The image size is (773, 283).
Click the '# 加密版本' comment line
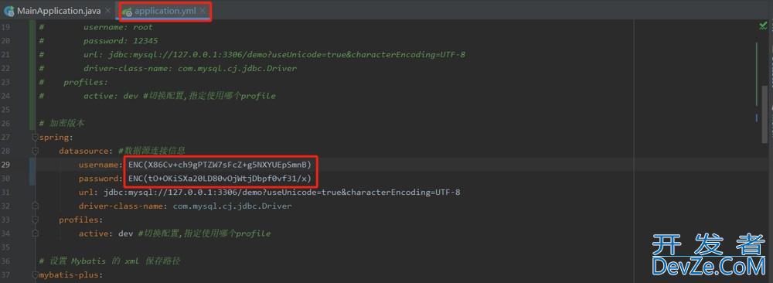[62, 123]
